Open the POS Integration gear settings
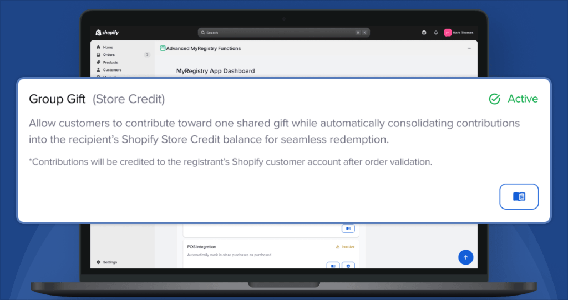This screenshot has width=568, height=300. pos(348,266)
